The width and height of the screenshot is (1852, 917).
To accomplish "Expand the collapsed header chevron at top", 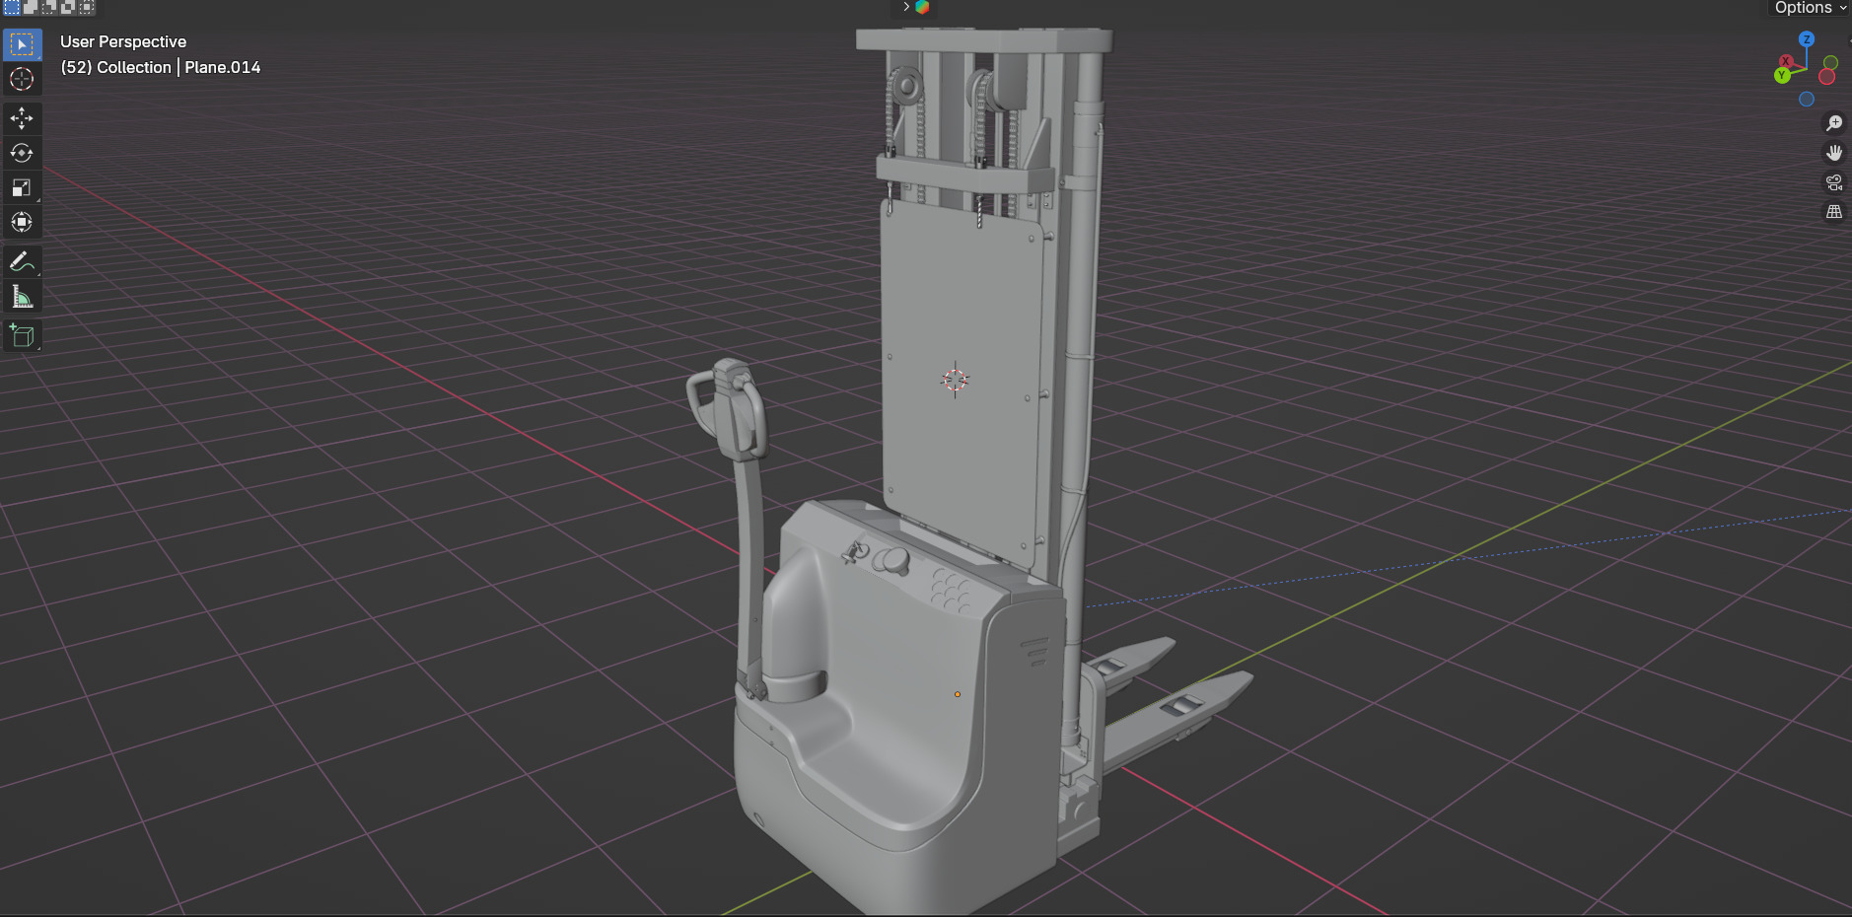I will (x=906, y=7).
